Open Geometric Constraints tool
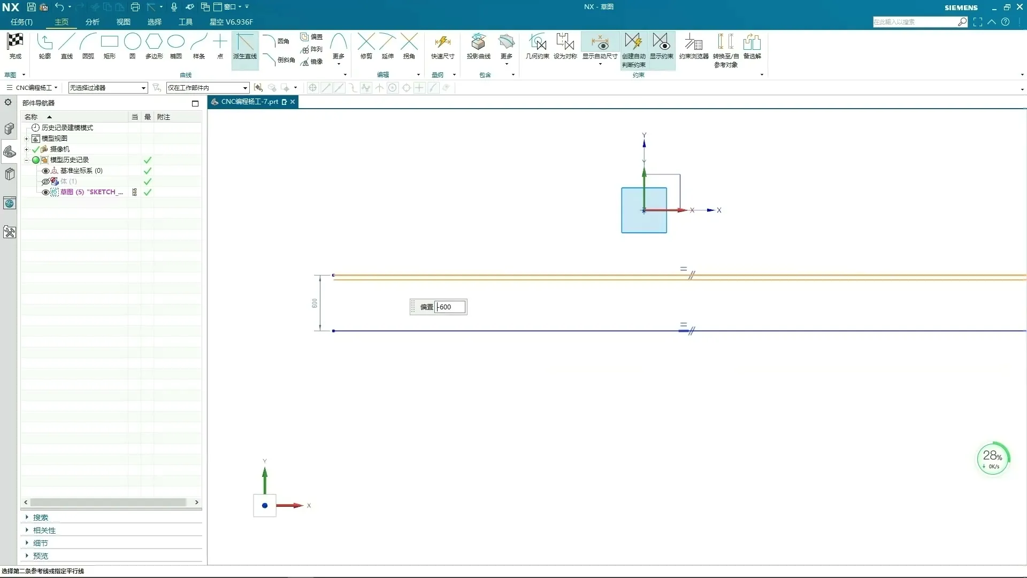 coord(537,42)
